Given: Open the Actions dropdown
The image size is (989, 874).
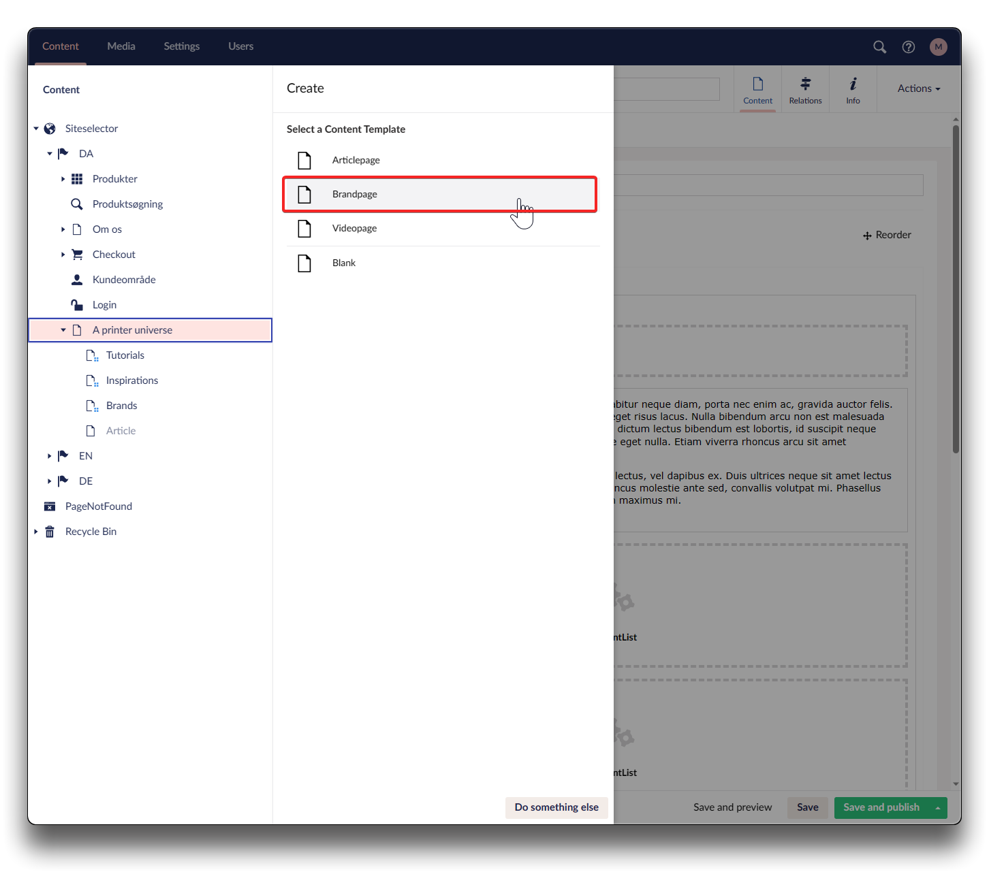Looking at the screenshot, I should coord(918,88).
